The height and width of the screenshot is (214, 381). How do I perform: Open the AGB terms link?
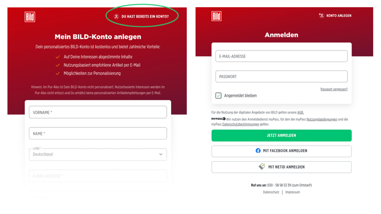300,112
